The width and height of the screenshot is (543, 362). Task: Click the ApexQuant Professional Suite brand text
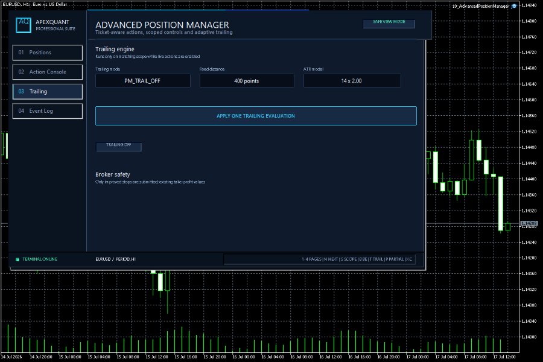click(x=55, y=25)
